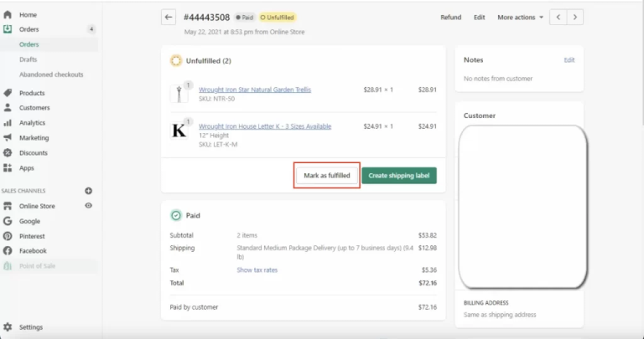Image resolution: width=644 pixels, height=339 pixels.
Task: Add a sales channel with plus icon
Action: tap(88, 191)
